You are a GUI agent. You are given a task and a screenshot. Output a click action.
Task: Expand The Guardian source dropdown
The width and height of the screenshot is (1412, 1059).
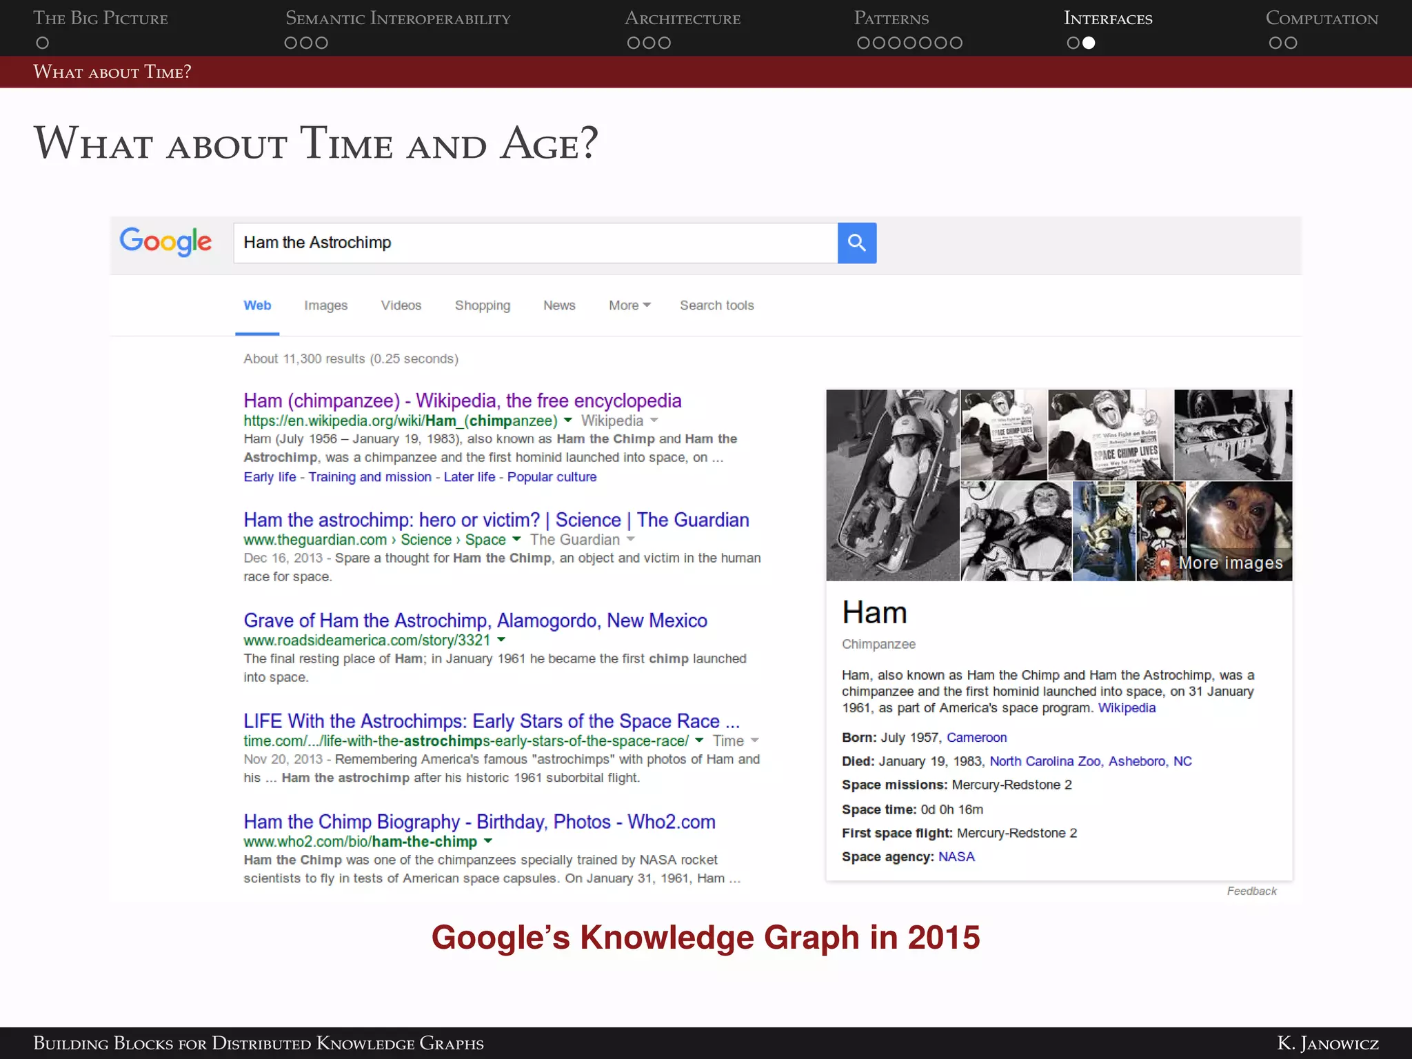click(582, 540)
